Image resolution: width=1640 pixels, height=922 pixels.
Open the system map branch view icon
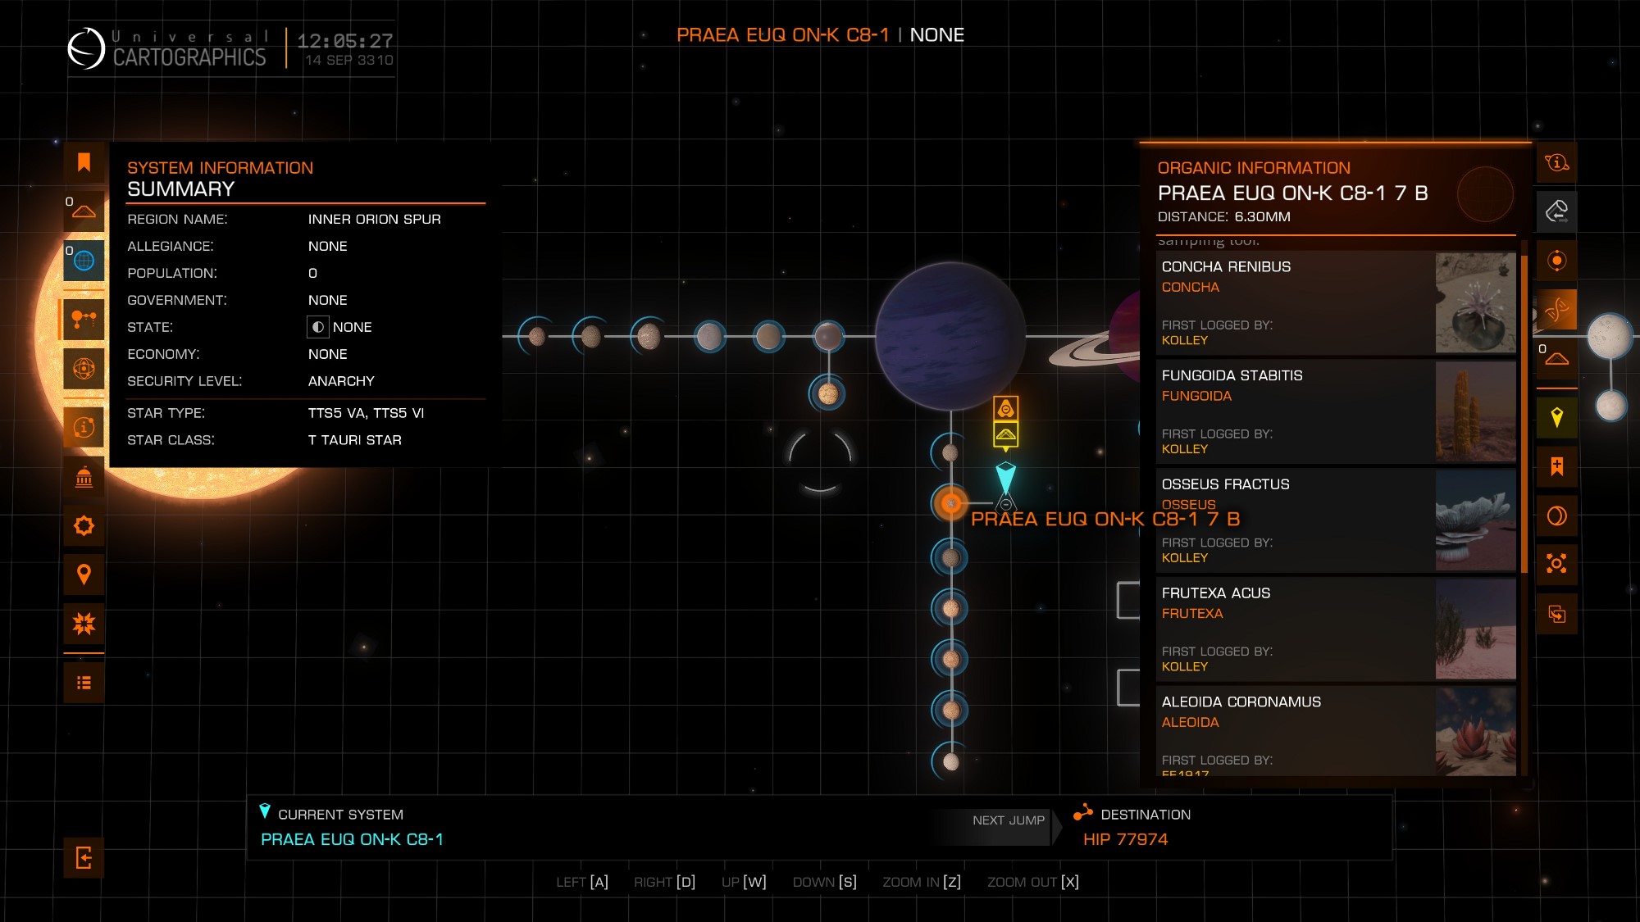point(84,319)
